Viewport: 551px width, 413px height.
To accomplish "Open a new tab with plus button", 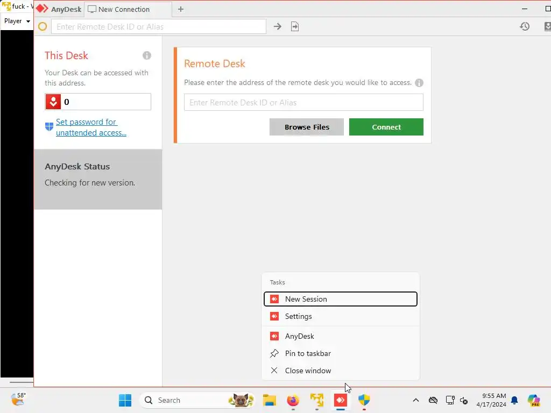I will (x=181, y=9).
